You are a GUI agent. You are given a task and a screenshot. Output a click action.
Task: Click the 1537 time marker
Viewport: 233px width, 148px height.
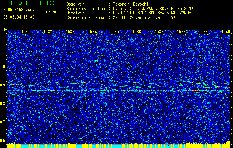tap(159, 31)
